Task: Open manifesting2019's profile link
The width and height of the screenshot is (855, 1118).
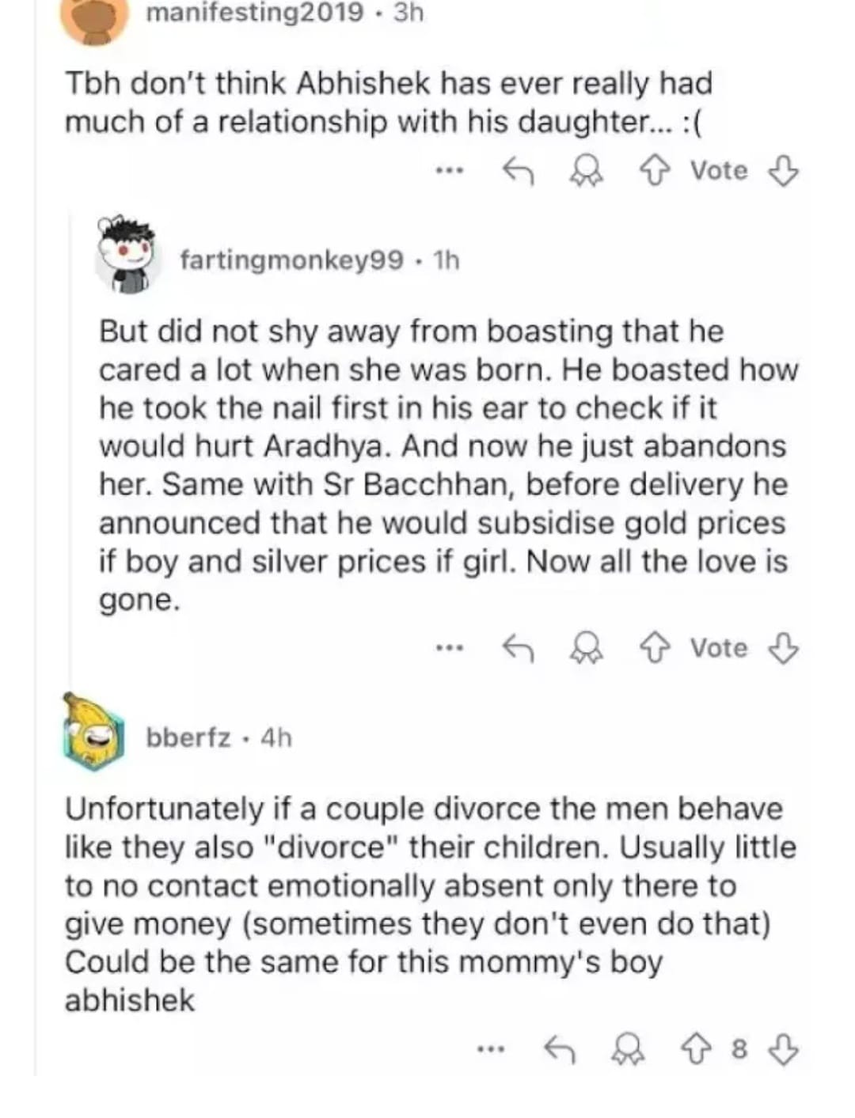Action: click(x=255, y=13)
